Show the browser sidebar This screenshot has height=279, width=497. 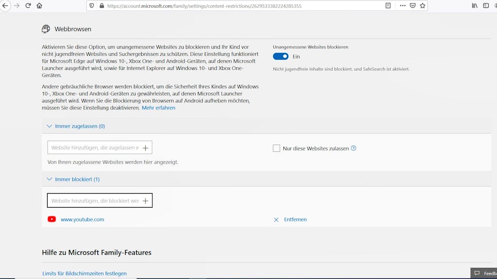pos(486,6)
